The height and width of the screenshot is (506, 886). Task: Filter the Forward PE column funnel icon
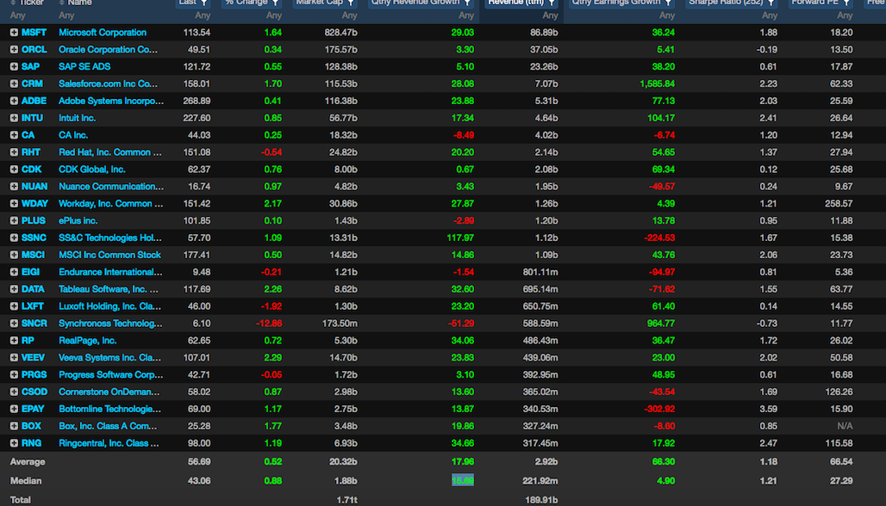tap(846, 3)
